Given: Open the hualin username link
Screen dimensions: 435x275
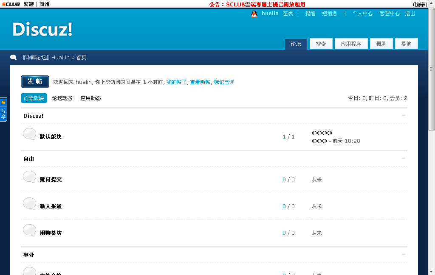Looking at the screenshot, I should (270, 13).
